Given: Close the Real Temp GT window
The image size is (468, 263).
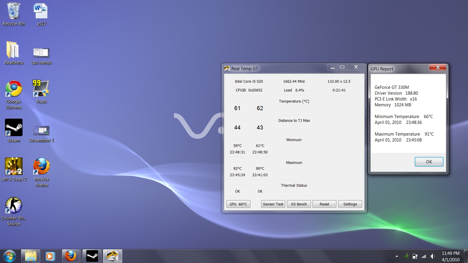Looking at the screenshot, I should [356, 67].
